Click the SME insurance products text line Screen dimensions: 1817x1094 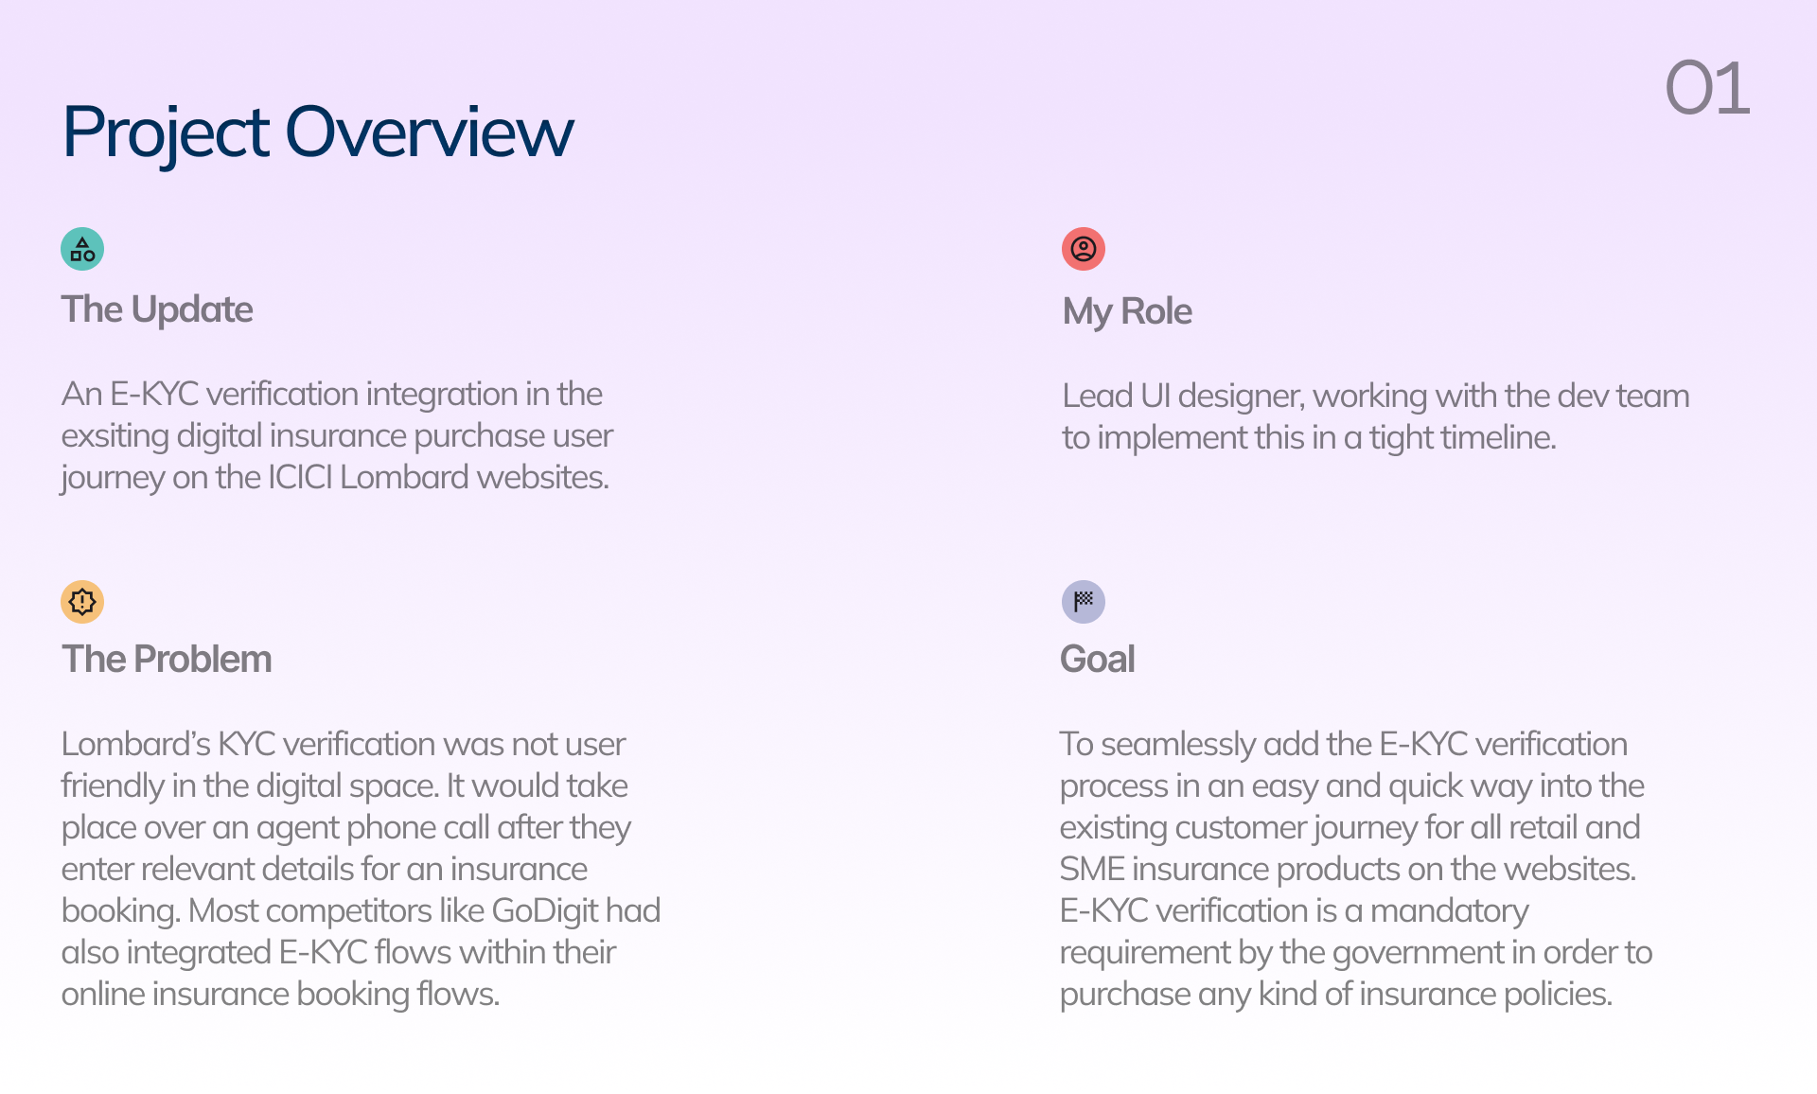[1348, 869]
